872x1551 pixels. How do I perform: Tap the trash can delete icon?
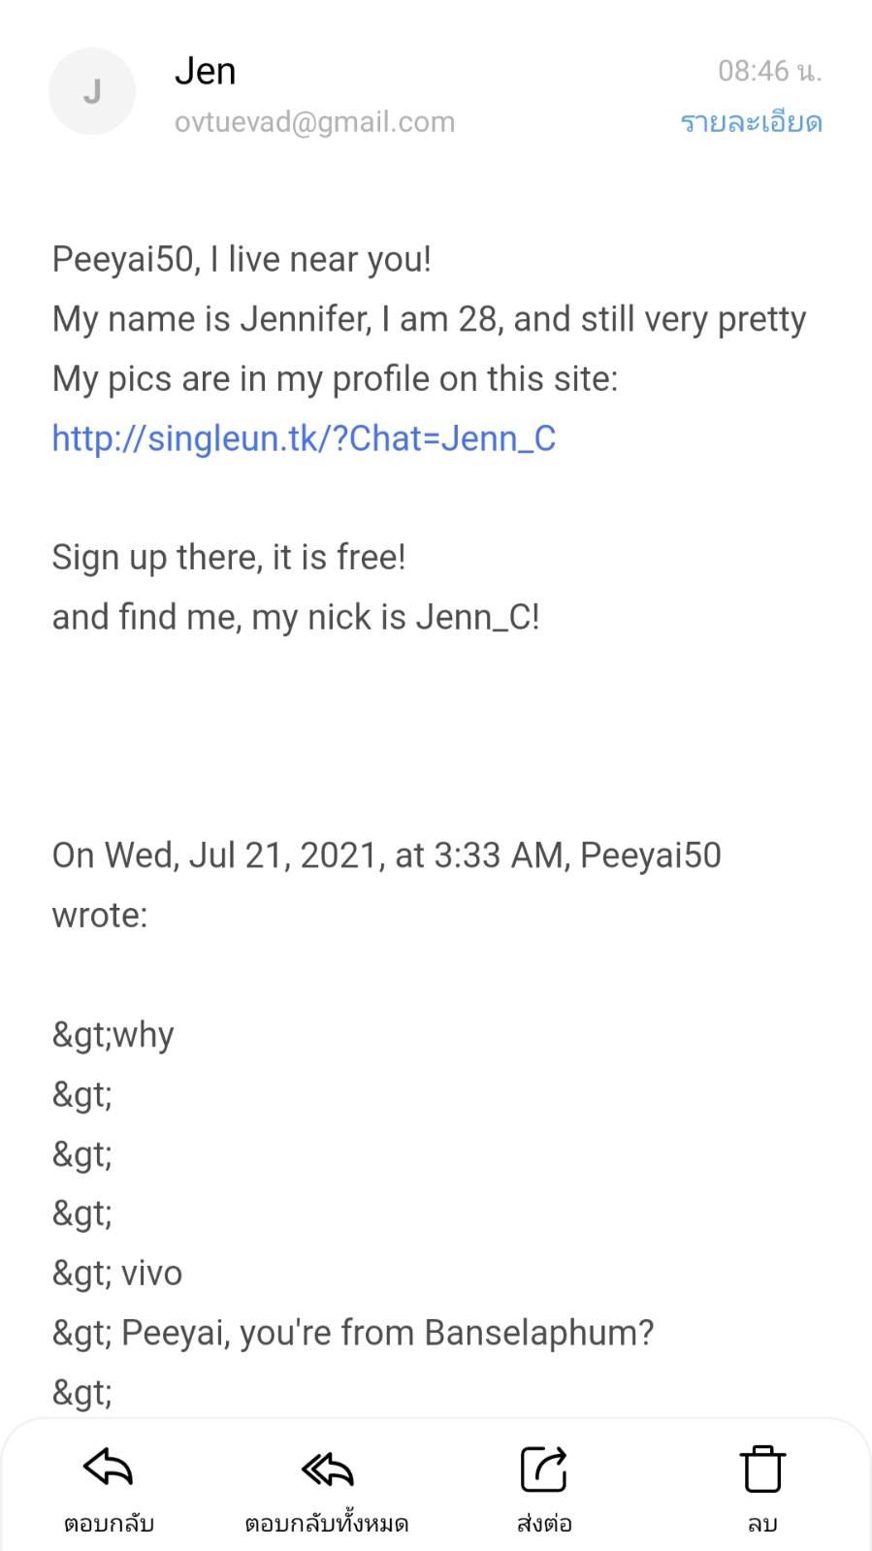pos(762,1469)
